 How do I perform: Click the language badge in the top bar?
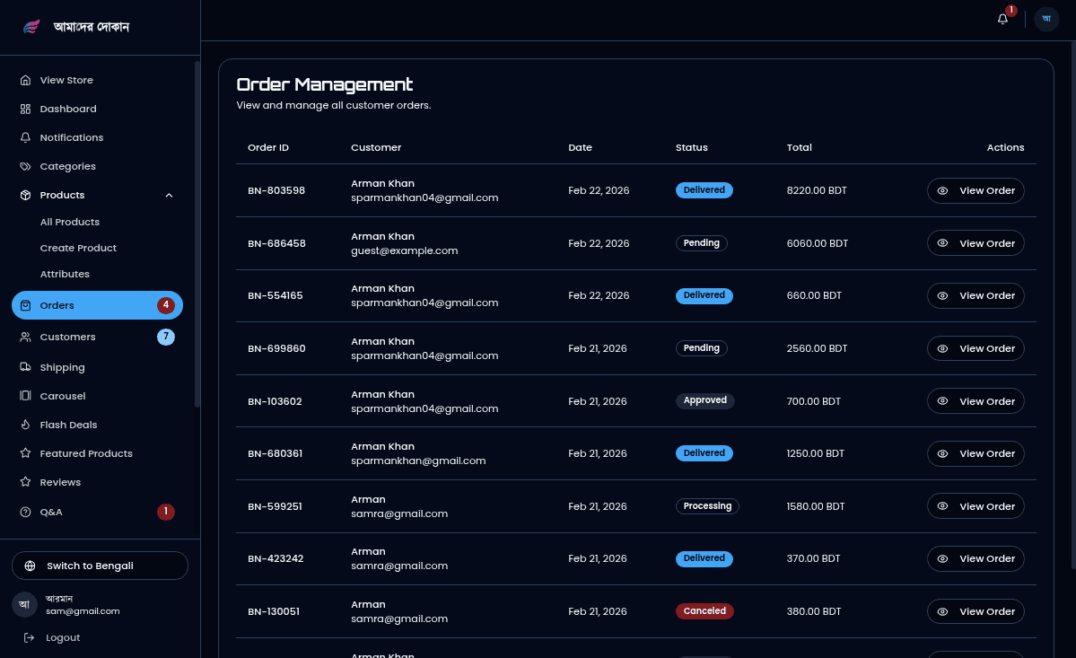pos(1045,19)
